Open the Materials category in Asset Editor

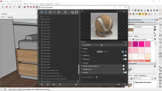[42, 12]
